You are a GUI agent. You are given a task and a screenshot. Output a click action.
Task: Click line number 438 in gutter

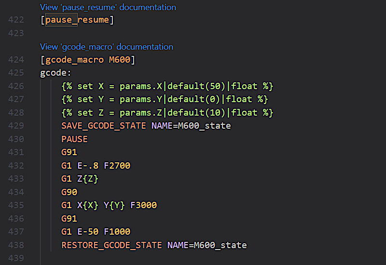pos(16,245)
